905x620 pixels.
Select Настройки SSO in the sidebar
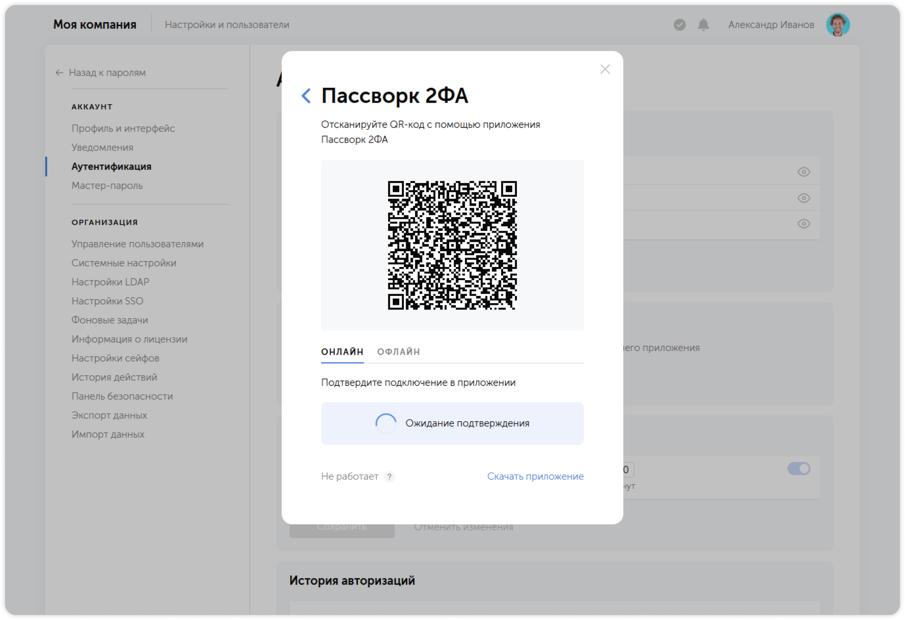(108, 301)
